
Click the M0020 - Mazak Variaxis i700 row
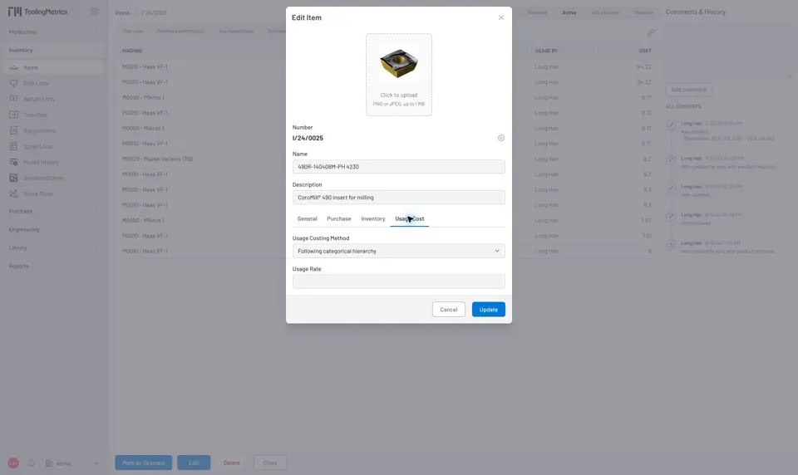(x=387, y=159)
